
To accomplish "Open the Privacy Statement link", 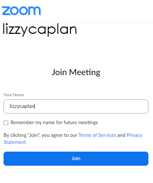I will coord(134,135).
